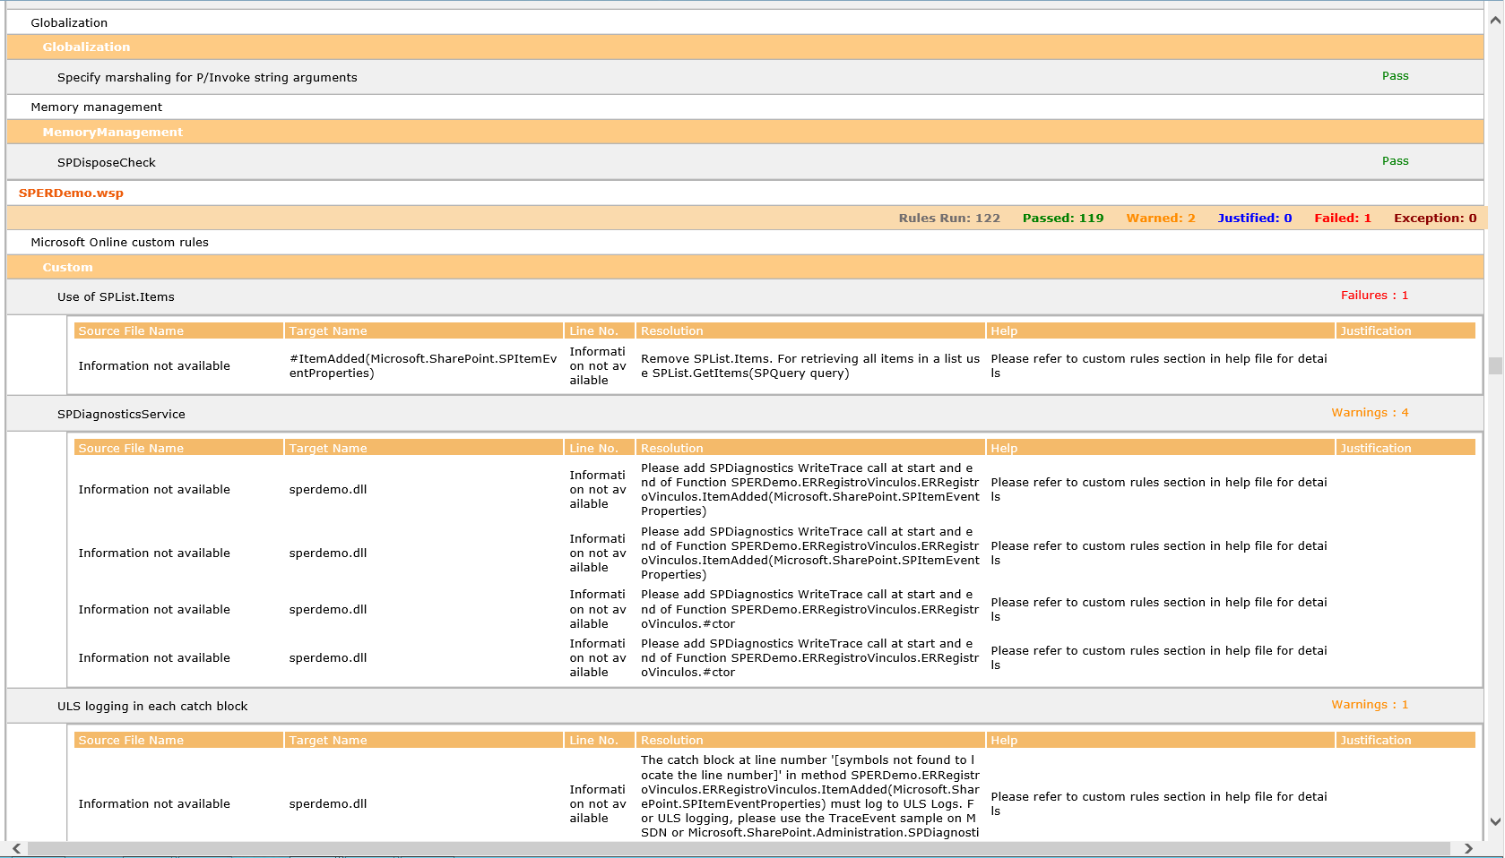Collapse the Globalization section header
Viewport: 1505px width, 858px height.
[x=86, y=47]
